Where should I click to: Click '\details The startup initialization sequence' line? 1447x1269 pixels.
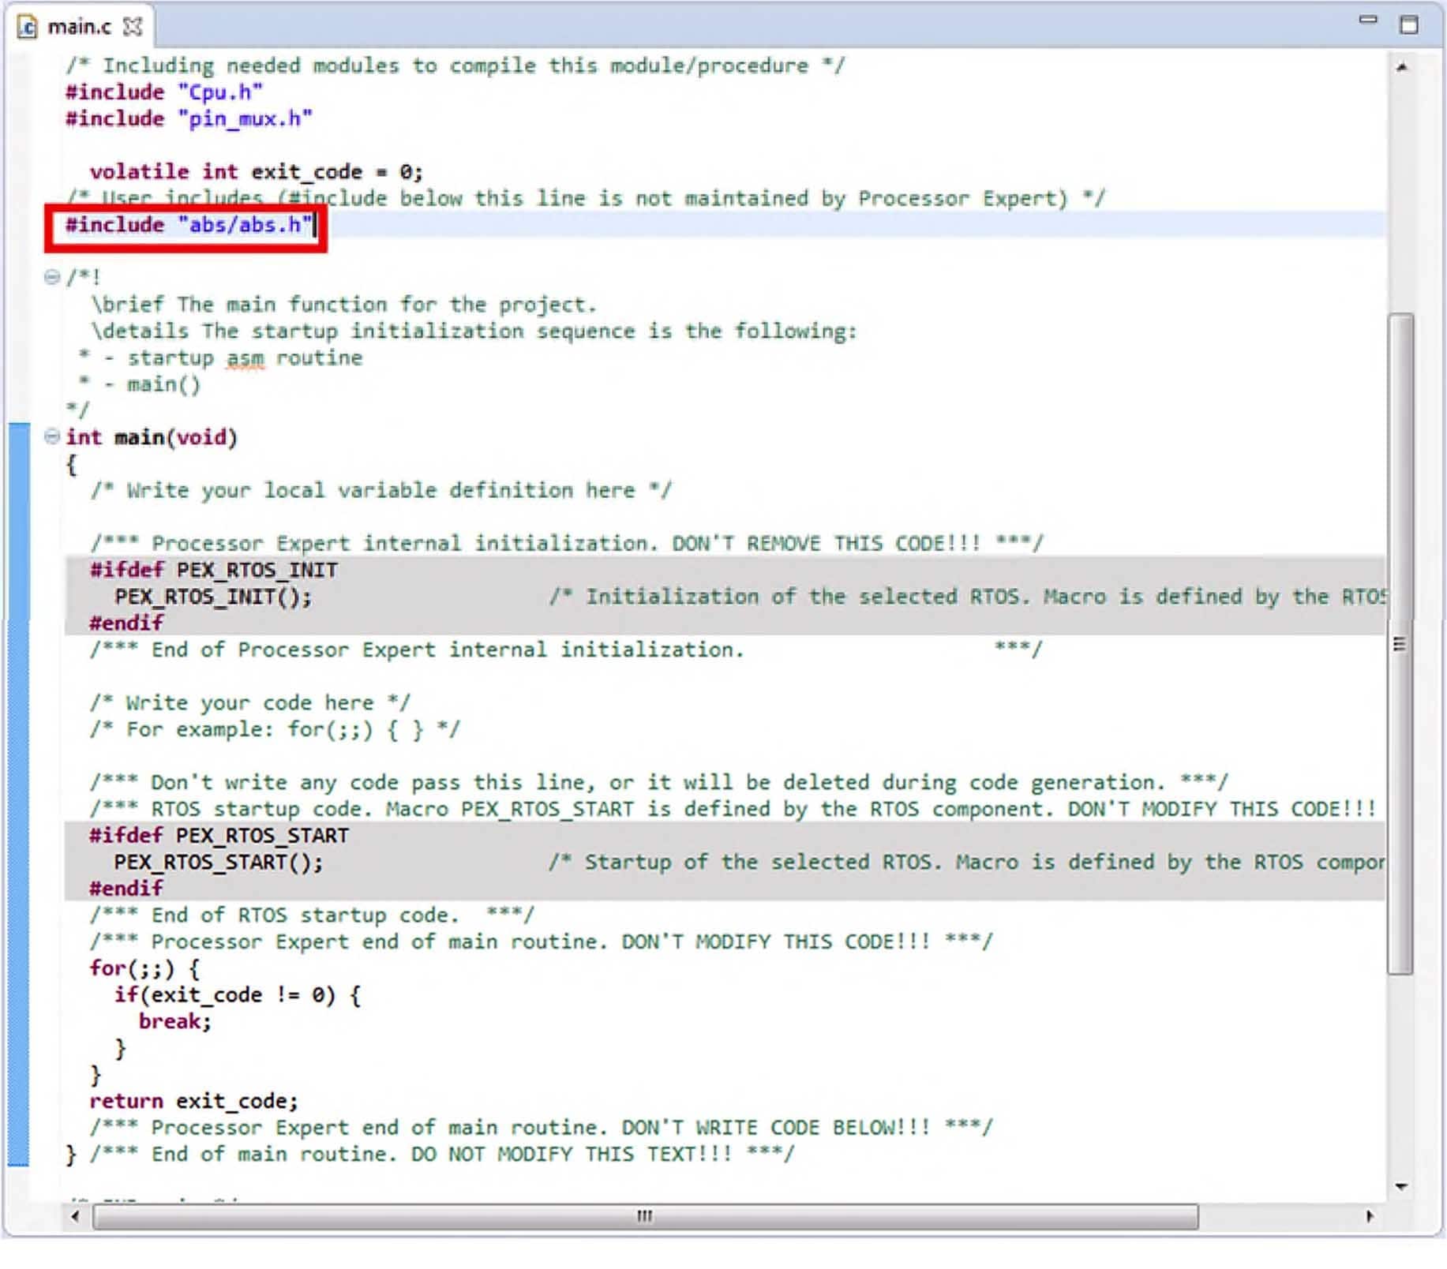tap(474, 331)
